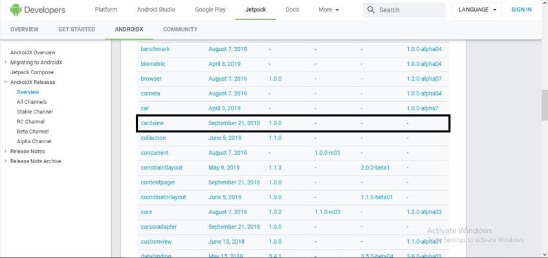Image resolution: width=548 pixels, height=258 pixels.
Task: Open the coordinatorlayout library link
Action: click(163, 197)
